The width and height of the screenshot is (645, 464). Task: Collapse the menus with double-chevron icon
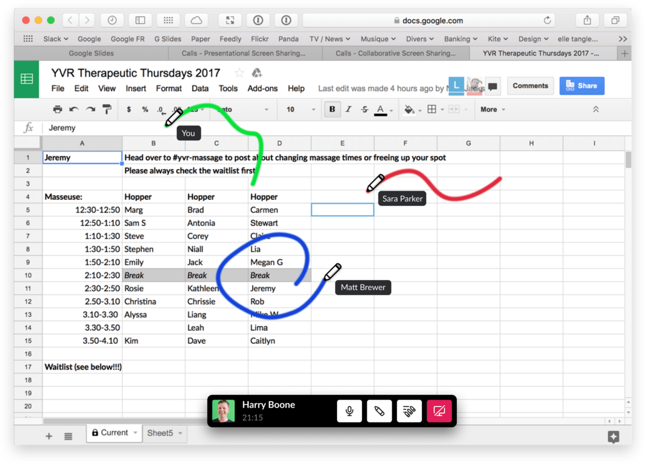[596, 110]
